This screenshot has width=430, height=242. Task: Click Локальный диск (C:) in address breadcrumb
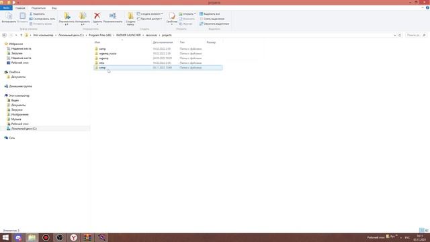point(71,35)
